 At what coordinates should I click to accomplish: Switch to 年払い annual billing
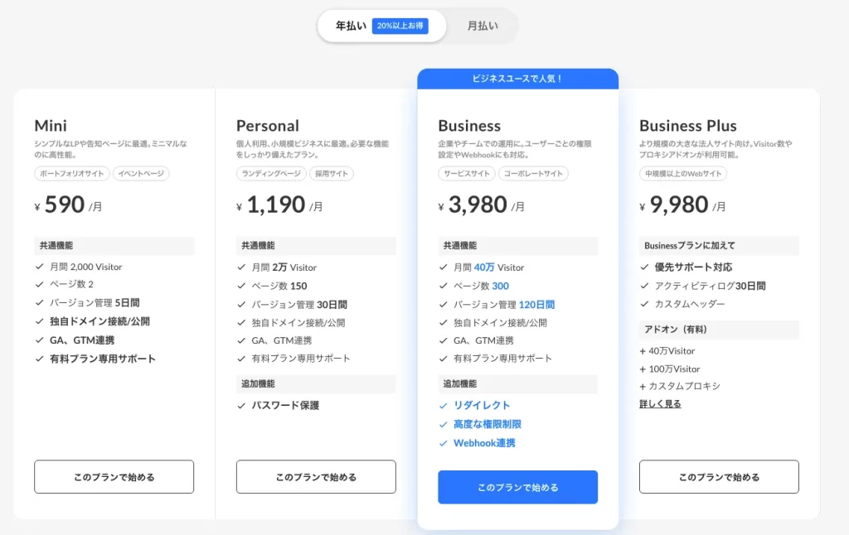click(x=351, y=26)
